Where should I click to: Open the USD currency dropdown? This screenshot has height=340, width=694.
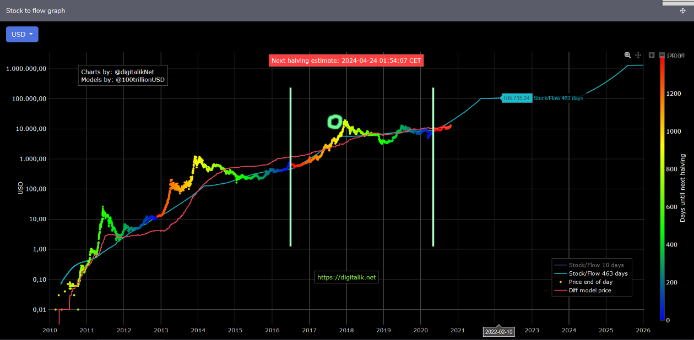pyautogui.click(x=22, y=34)
